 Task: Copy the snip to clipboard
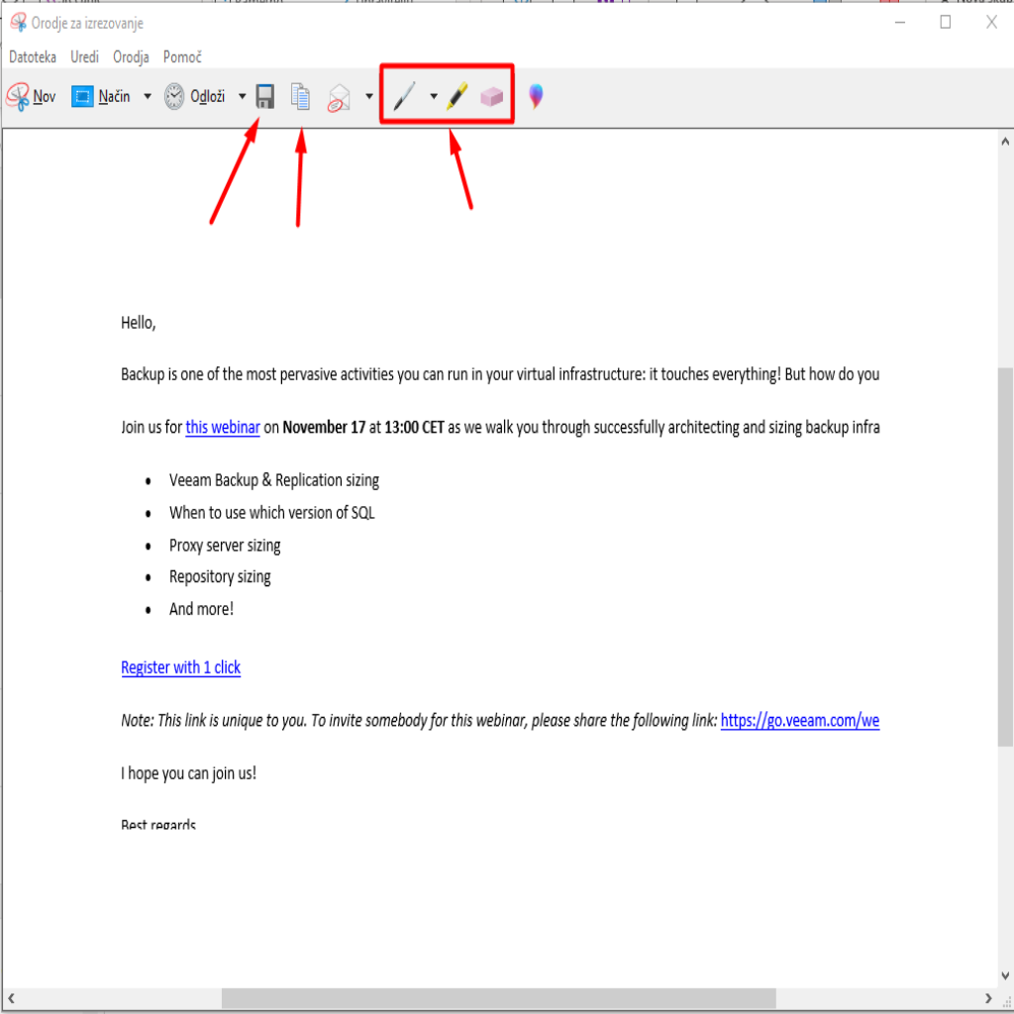click(300, 96)
